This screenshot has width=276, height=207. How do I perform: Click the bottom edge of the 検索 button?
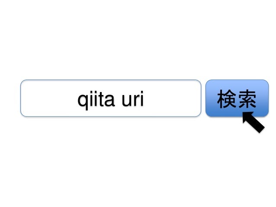coord(237,116)
